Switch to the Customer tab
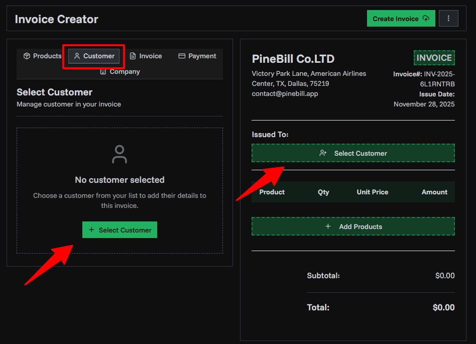This screenshot has height=344, width=476. pyautogui.click(x=94, y=56)
